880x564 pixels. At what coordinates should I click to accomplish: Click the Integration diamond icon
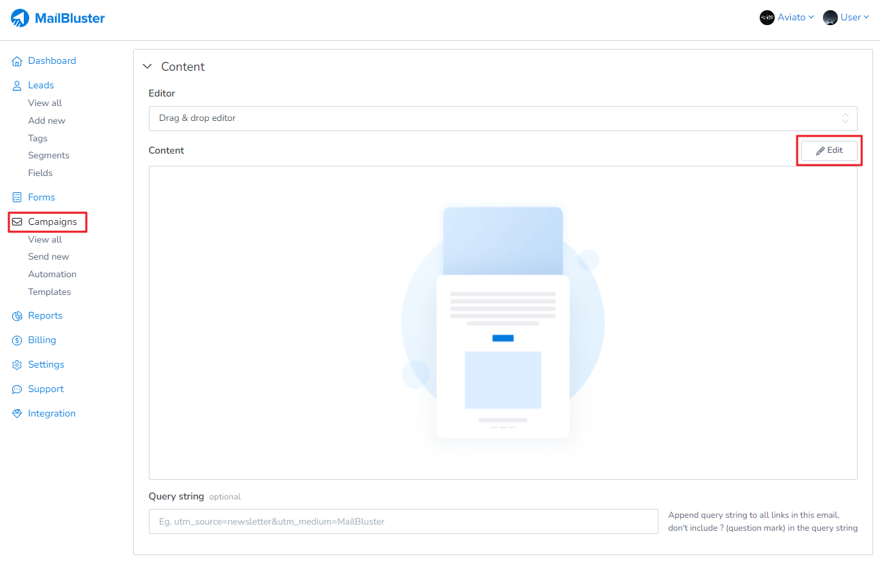[x=17, y=414]
